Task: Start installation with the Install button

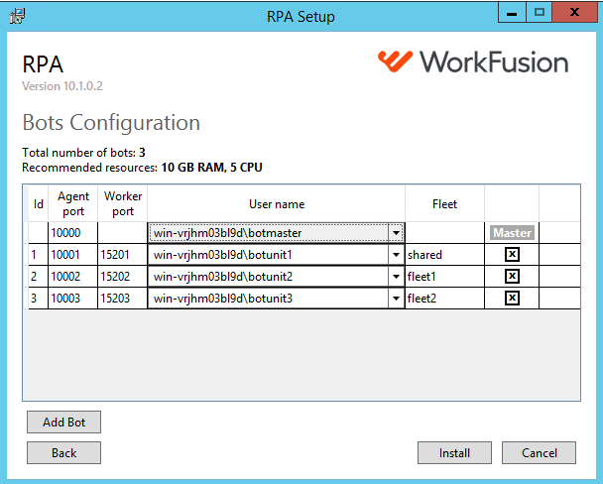Action: point(454,453)
